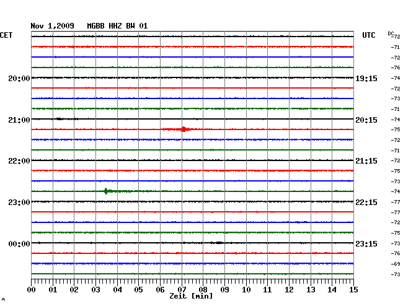
Task: Click minute label 00 on time axis
Action: click(32, 290)
